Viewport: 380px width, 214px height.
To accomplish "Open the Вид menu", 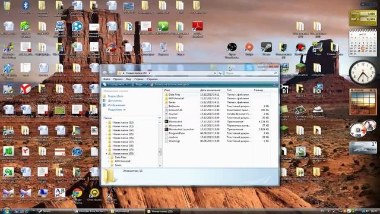I will click(128, 79).
